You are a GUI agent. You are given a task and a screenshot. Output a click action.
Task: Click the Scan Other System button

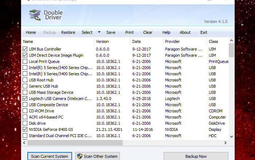pyautogui.click(x=97, y=156)
